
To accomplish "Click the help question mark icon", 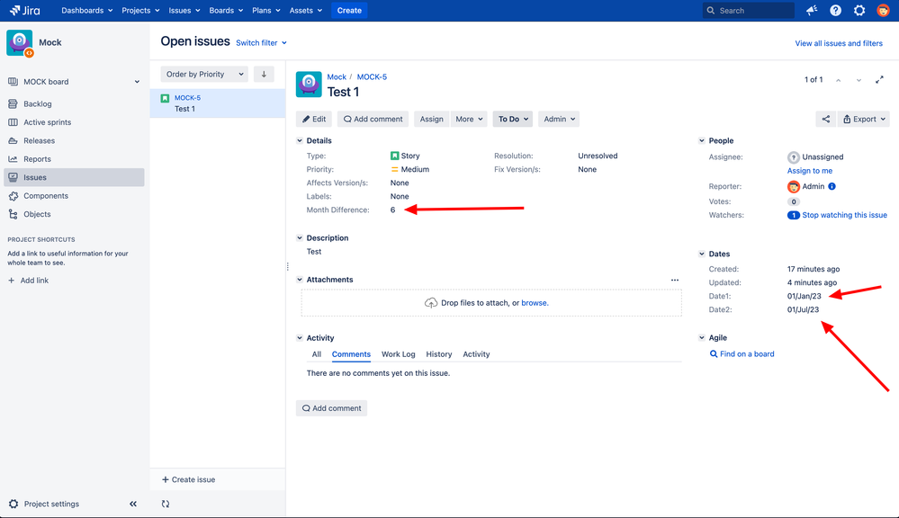I will [x=835, y=11].
